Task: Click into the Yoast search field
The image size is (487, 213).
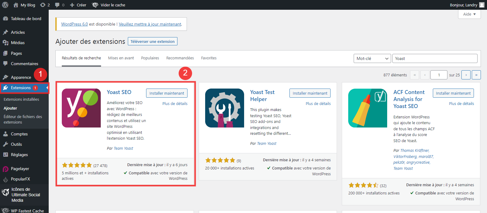Action: pos(435,58)
